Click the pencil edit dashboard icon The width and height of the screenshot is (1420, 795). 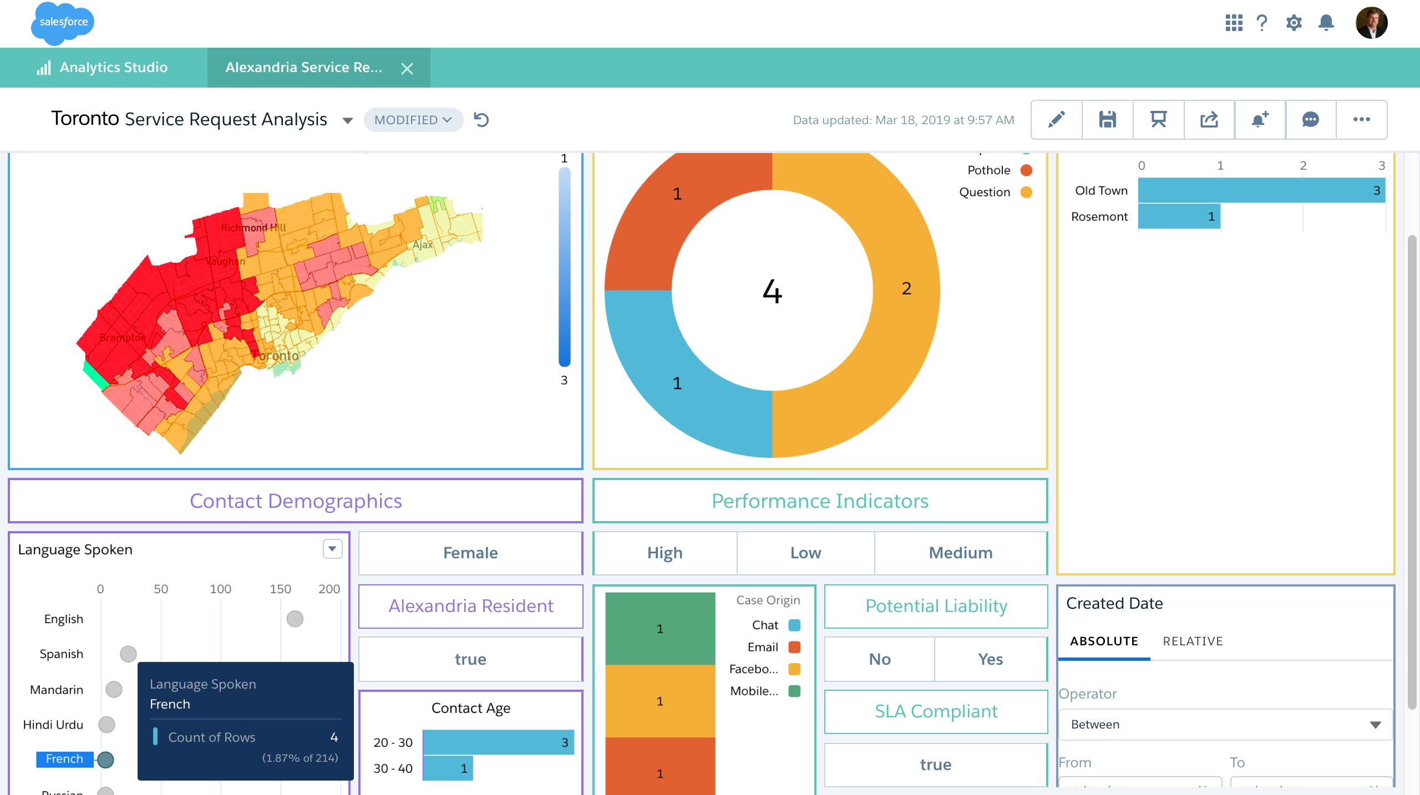[x=1056, y=119]
